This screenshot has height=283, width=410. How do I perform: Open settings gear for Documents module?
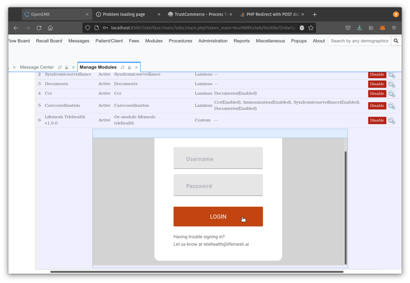(392, 84)
